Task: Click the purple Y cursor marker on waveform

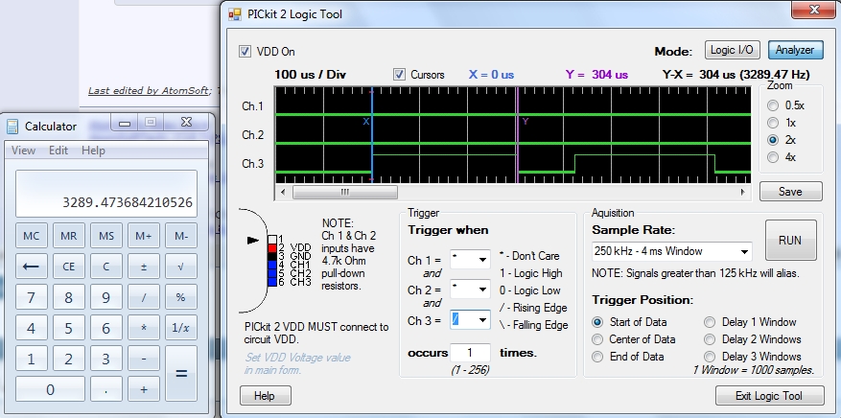Action: pyautogui.click(x=526, y=122)
